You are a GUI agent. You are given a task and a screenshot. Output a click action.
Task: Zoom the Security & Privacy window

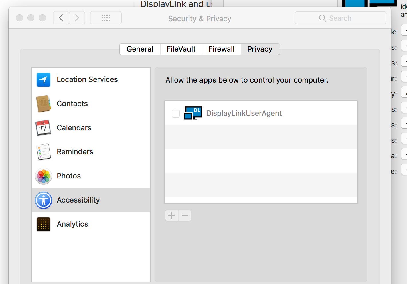click(x=42, y=18)
